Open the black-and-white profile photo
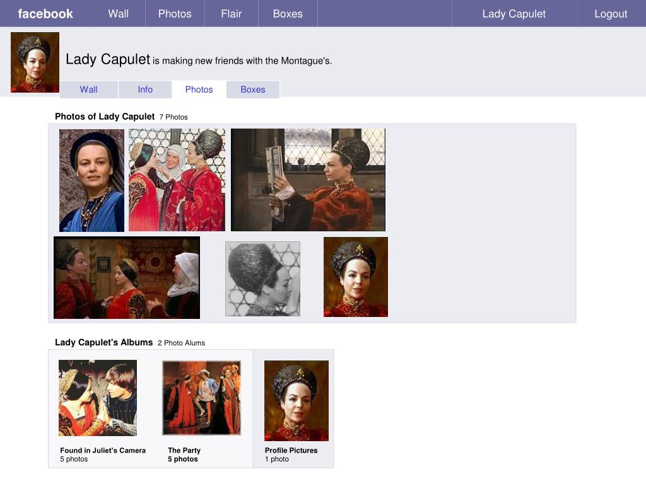 coord(262,279)
